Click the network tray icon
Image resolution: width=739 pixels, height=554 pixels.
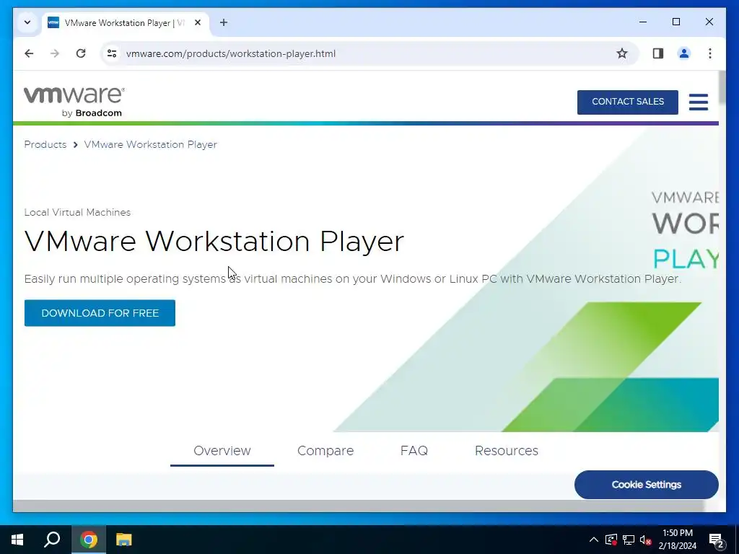[x=629, y=540]
